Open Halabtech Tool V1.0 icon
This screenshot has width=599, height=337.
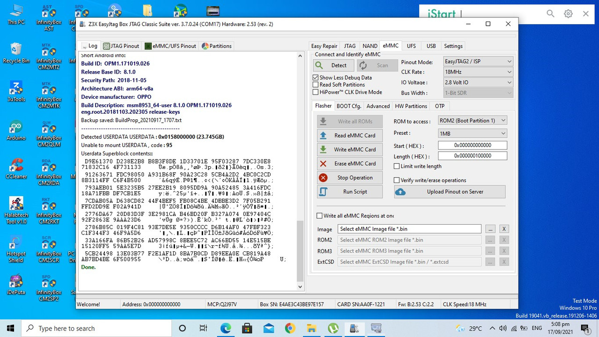(16, 211)
